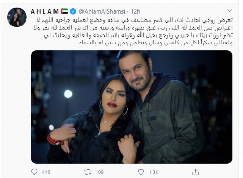Expand the tweet options chevron menu
The width and height of the screenshot is (243, 178).
coord(229,11)
